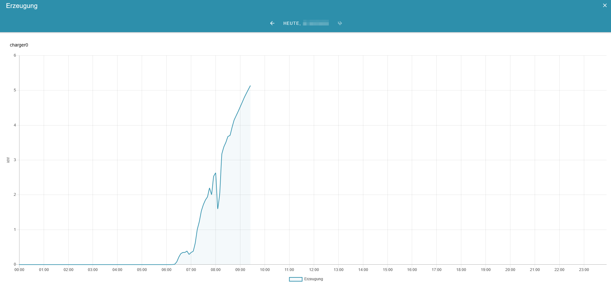Click the y-axis value 3

click(15, 160)
